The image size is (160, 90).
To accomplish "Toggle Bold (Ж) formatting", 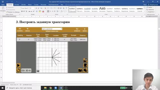I will pyautogui.click(x=22, y=11).
